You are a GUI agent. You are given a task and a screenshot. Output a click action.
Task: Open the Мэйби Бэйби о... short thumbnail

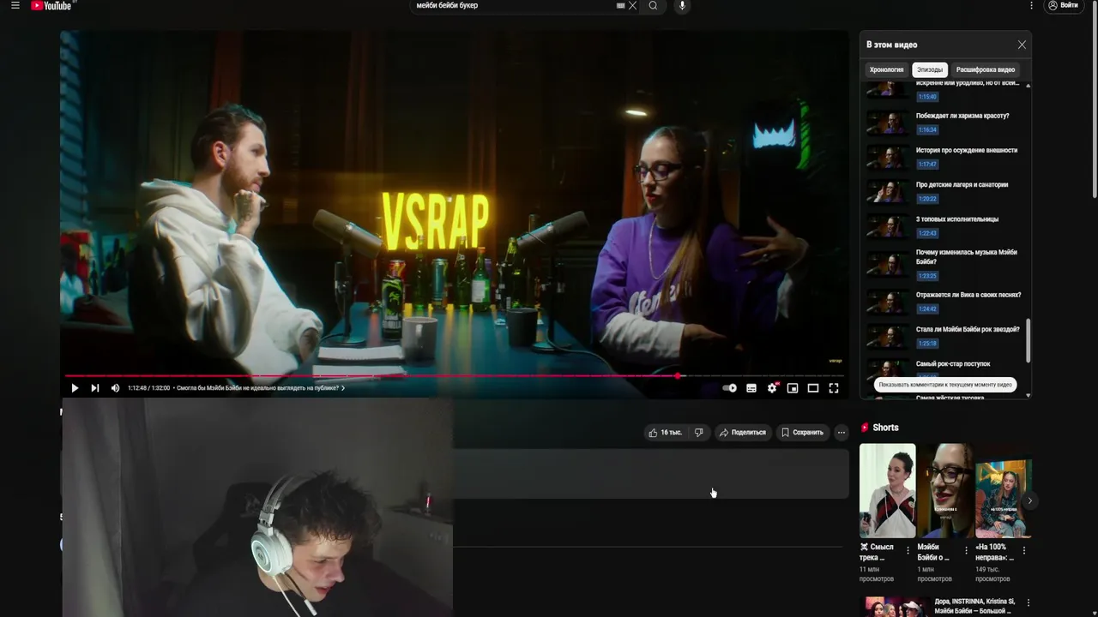945,490
